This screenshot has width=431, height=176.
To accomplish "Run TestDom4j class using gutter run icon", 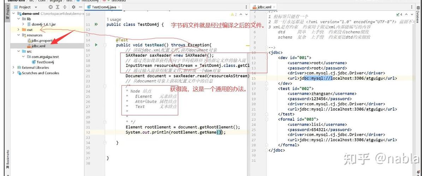I will (x=96, y=24).
